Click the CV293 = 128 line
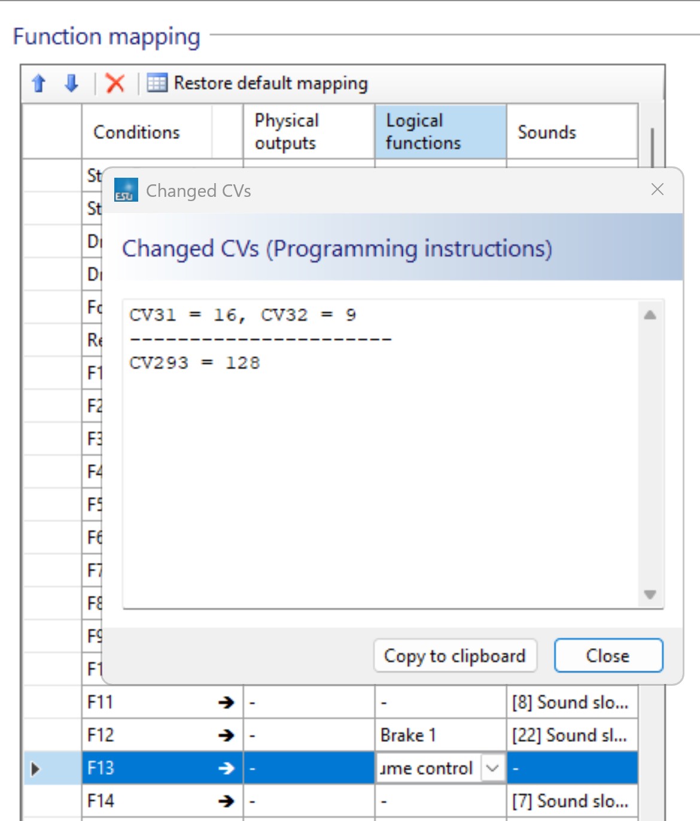The width and height of the screenshot is (700, 821). tap(195, 363)
